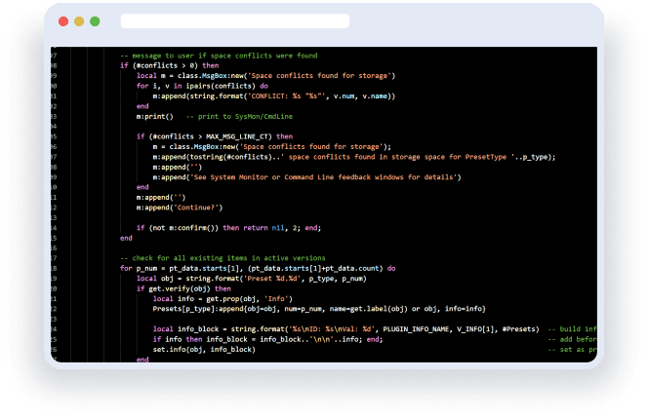Click the red close window dot
This screenshot has height=418, width=648.
pyautogui.click(x=63, y=21)
